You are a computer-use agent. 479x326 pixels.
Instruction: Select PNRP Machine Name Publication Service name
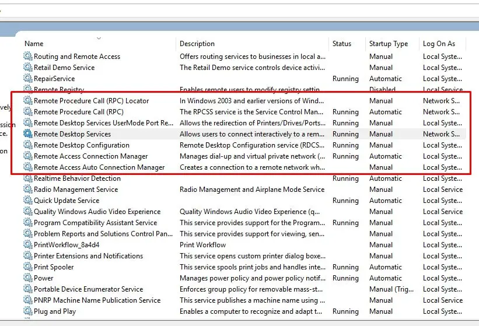point(97,300)
